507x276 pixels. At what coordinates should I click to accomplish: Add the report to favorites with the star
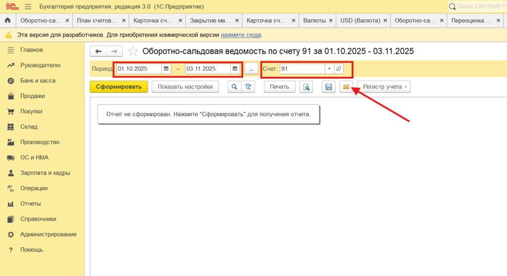point(133,51)
